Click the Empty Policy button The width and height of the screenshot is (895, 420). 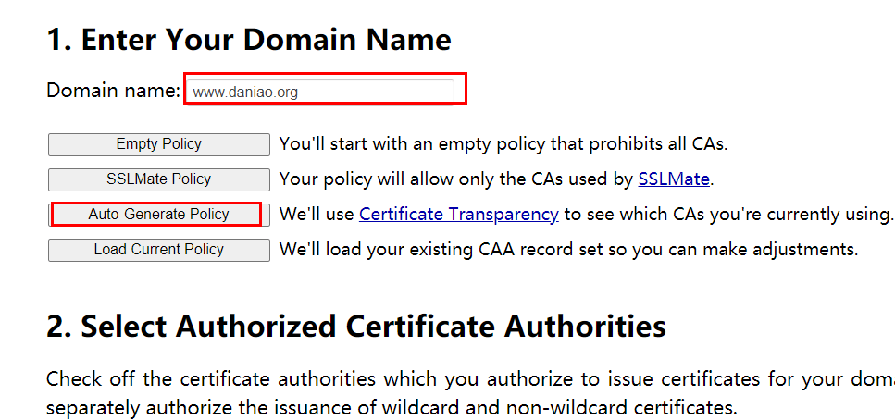point(158,144)
